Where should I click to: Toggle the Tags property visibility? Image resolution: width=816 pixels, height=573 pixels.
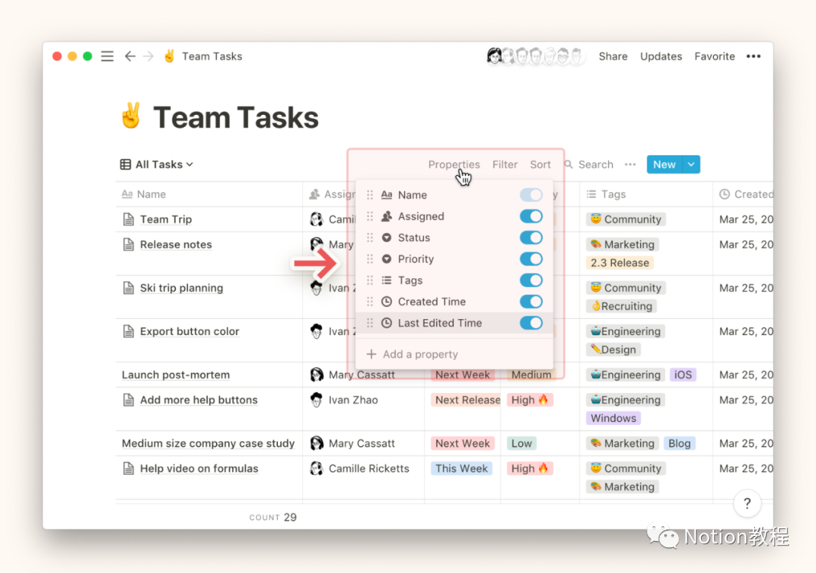(x=531, y=280)
